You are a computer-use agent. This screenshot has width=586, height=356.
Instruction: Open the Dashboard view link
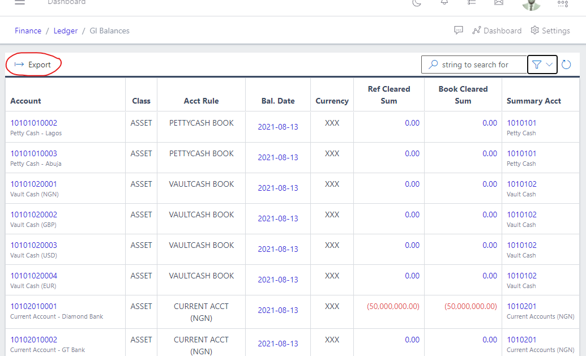tap(497, 31)
